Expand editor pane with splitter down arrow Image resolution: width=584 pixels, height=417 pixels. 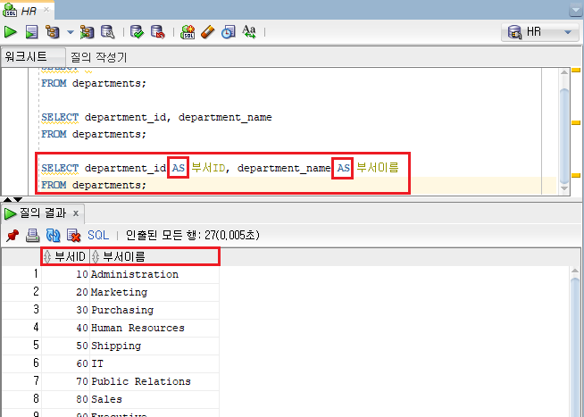coord(18,199)
